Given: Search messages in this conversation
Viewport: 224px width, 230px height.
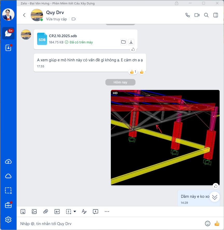Looking at the screenshot, I should point(206,15).
